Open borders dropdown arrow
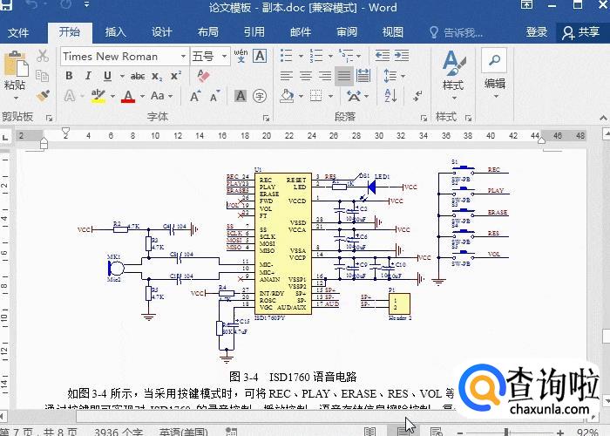The height and width of the screenshot is (436, 610). click(330, 96)
